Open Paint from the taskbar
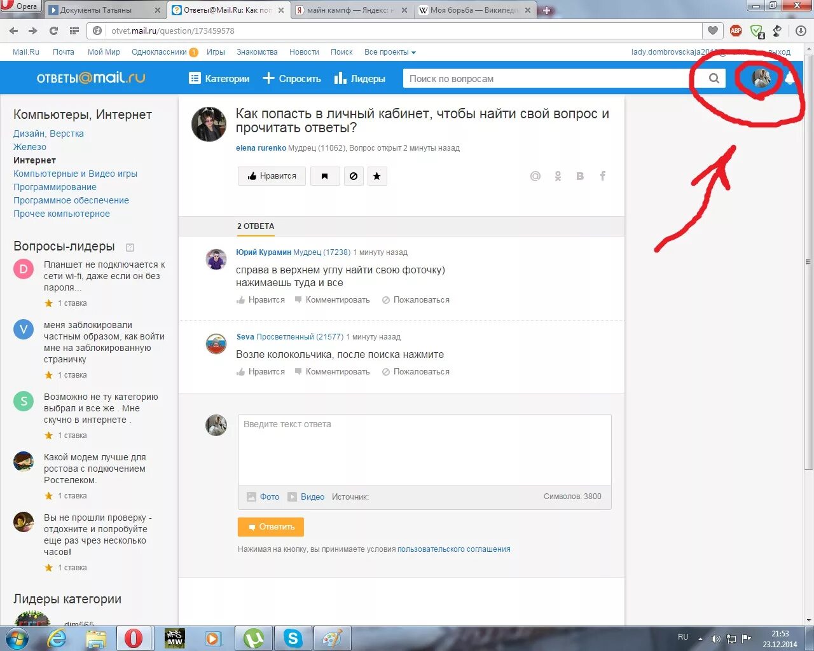This screenshot has width=814, height=651. [332, 638]
